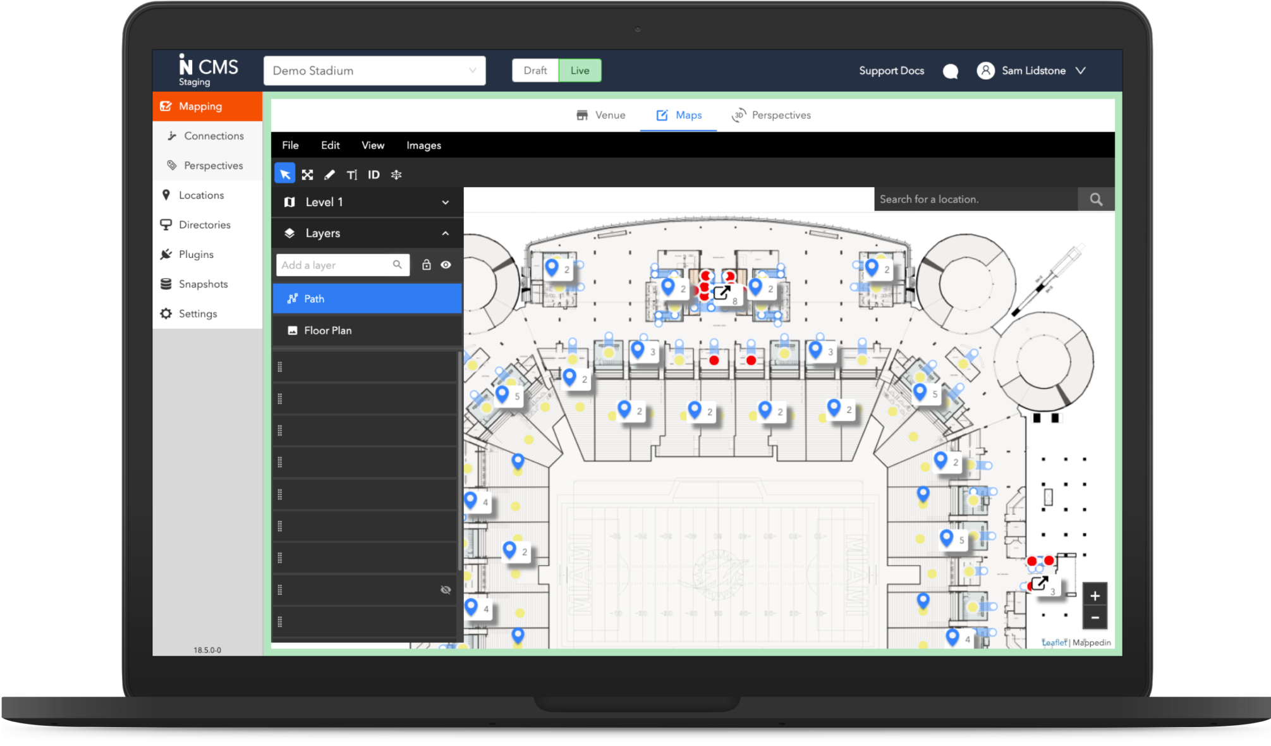The width and height of the screenshot is (1271, 746).
Task: Click the multi-select/transform tool
Action: [308, 175]
